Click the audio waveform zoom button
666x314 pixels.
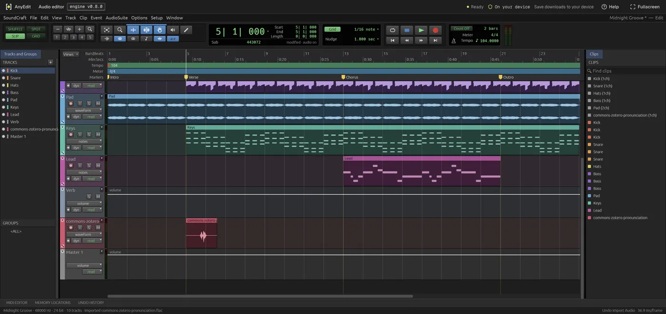[x=69, y=29]
